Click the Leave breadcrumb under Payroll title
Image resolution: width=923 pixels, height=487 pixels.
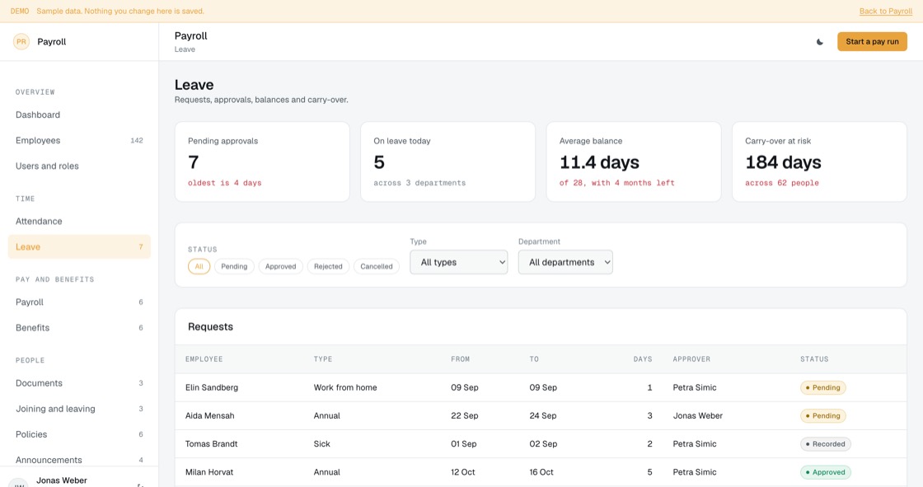point(185,49)
